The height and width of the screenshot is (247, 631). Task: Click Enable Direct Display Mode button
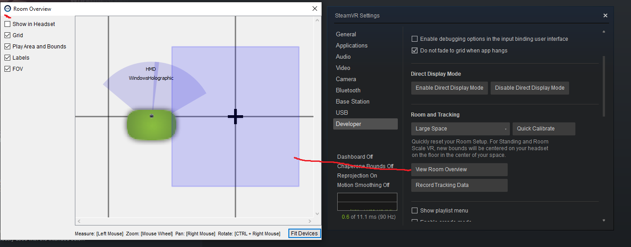449,88
